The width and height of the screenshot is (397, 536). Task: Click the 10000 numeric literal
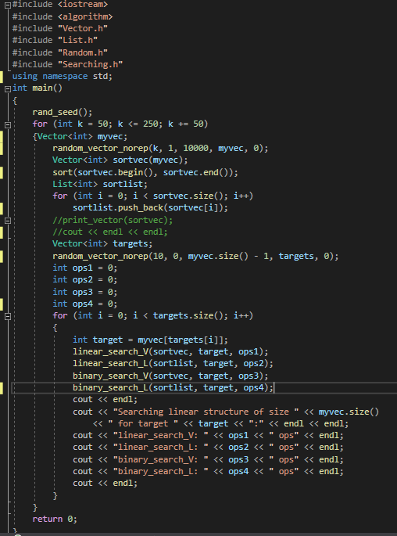(x=195, y=148)
